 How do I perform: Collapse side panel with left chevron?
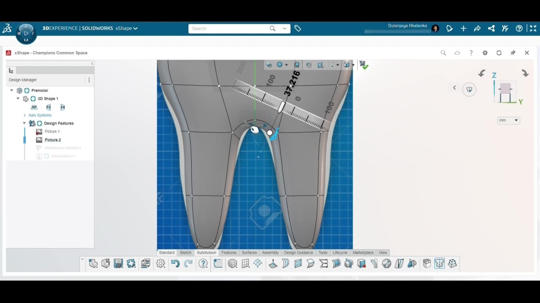454,88
